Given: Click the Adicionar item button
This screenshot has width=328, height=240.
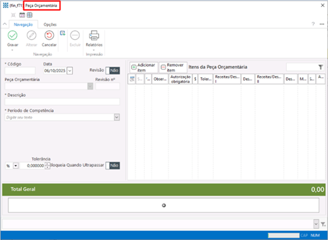Looking at the screenshot, I should click(x=144, y=67).
